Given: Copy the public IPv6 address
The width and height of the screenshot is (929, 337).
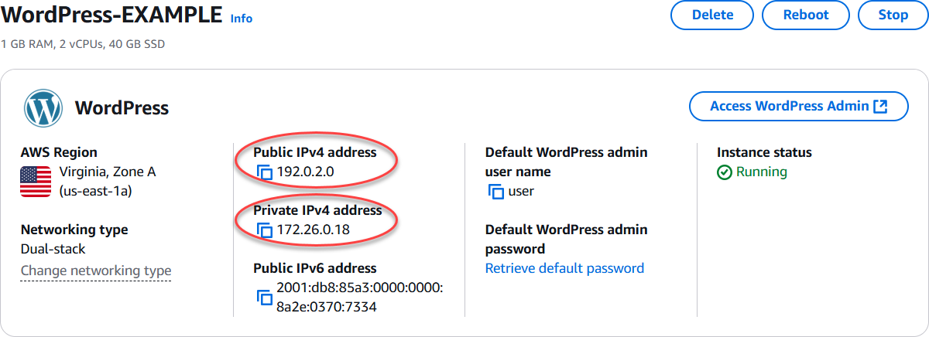Looking at the screenshot, I should (x=265, y=298).
